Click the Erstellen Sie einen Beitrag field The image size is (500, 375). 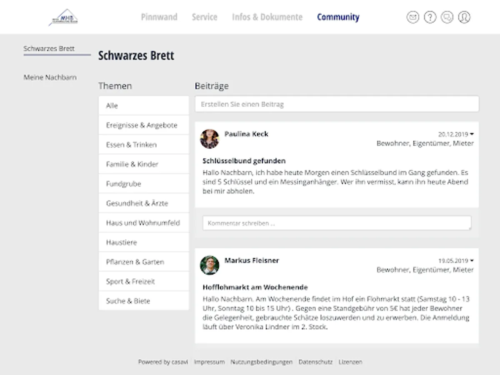point(337,104)
